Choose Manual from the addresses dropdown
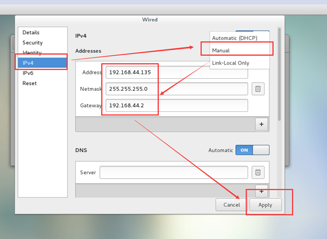Screen dimensions: 327x239 (240, 51)
